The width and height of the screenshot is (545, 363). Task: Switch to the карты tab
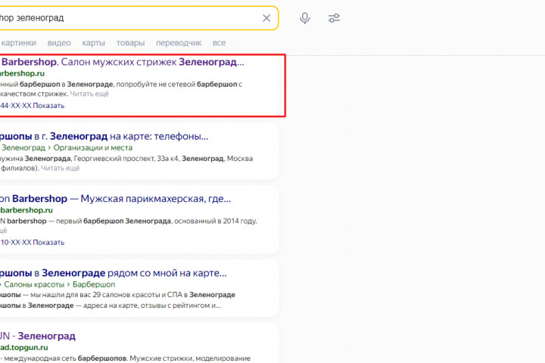tap(94, 42)
